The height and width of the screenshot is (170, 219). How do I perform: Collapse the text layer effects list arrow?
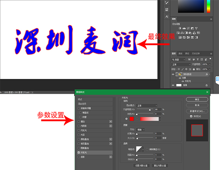[209, 74]
